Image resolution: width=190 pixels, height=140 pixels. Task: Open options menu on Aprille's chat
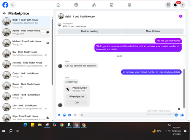(43, 32)
